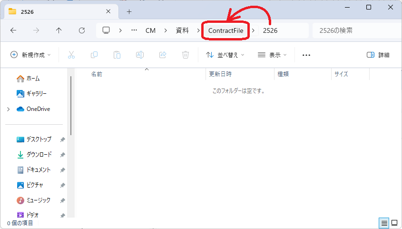The image size is (402, 229).
Task: Click the Share icon in toolbar
Action: coord(163,55)
